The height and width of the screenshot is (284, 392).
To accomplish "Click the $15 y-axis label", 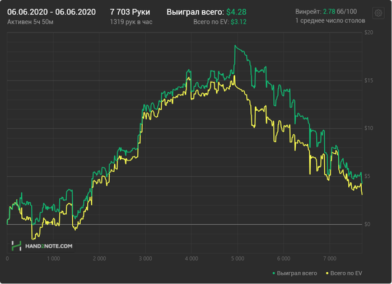I will coord(368,81).
